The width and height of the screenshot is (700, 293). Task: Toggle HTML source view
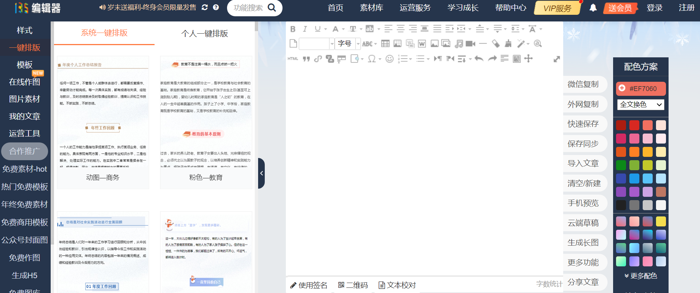tap(293, 59)
